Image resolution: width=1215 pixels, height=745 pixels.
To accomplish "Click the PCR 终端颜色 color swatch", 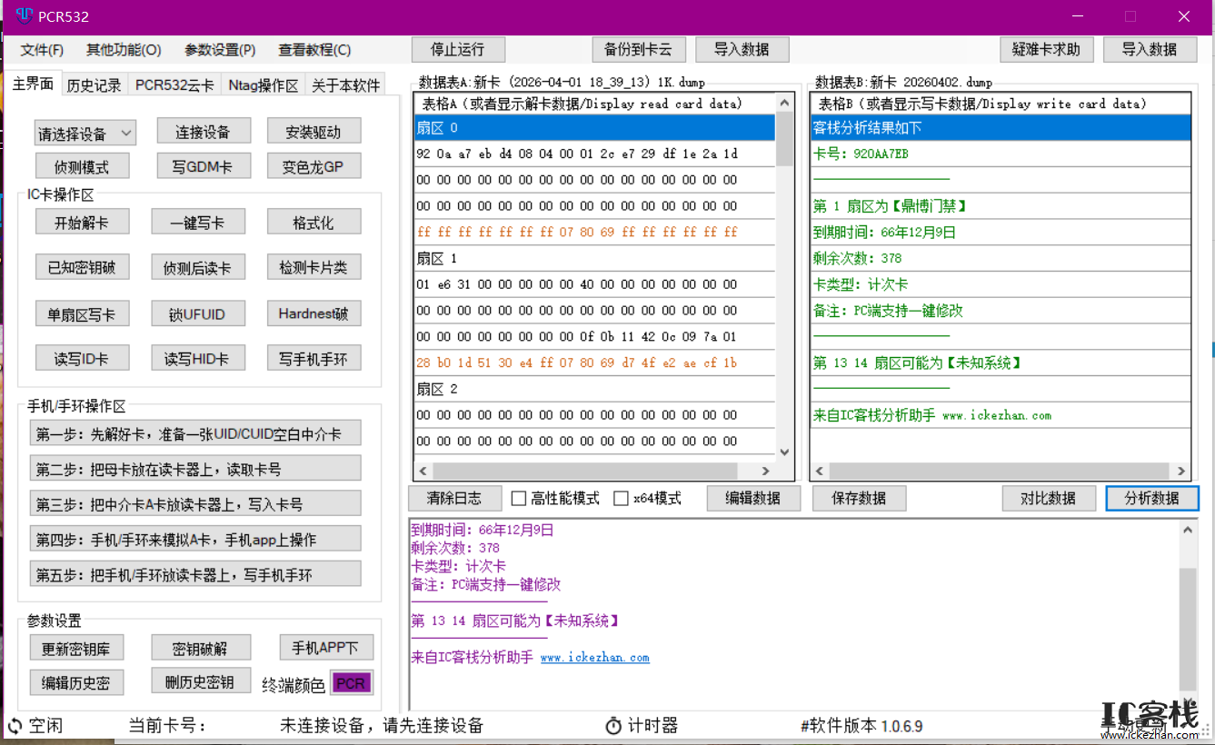I will coord(351,680).
